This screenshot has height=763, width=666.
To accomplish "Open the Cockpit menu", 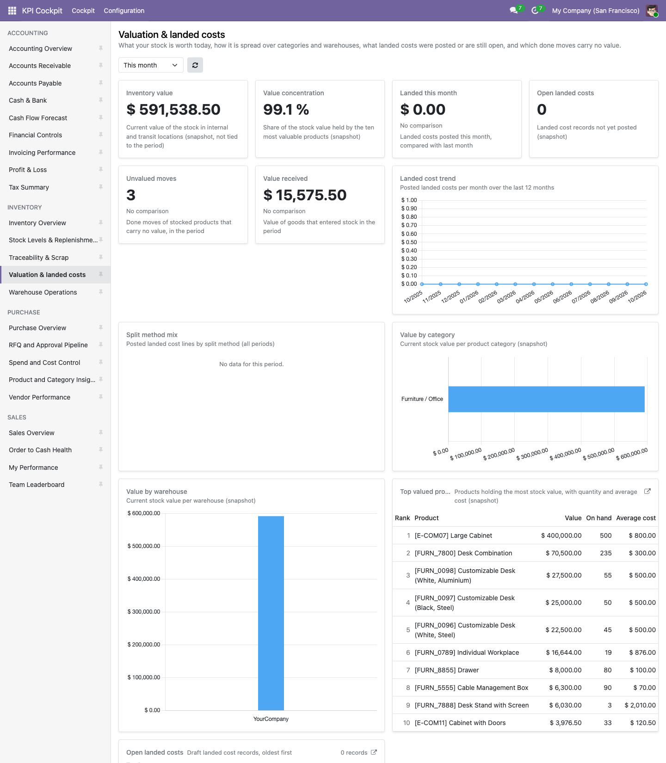I will 83,11.
